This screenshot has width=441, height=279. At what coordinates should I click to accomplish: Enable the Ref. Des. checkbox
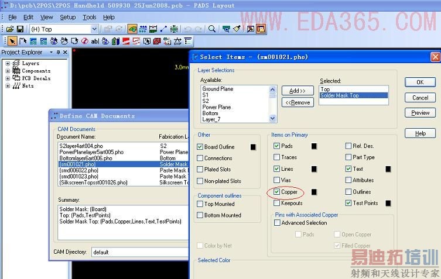(x=348, y=146)
